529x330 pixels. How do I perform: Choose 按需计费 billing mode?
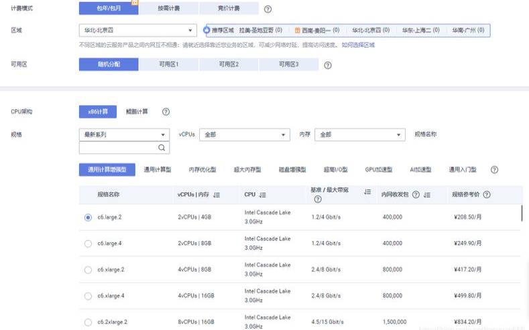[169, 8]
